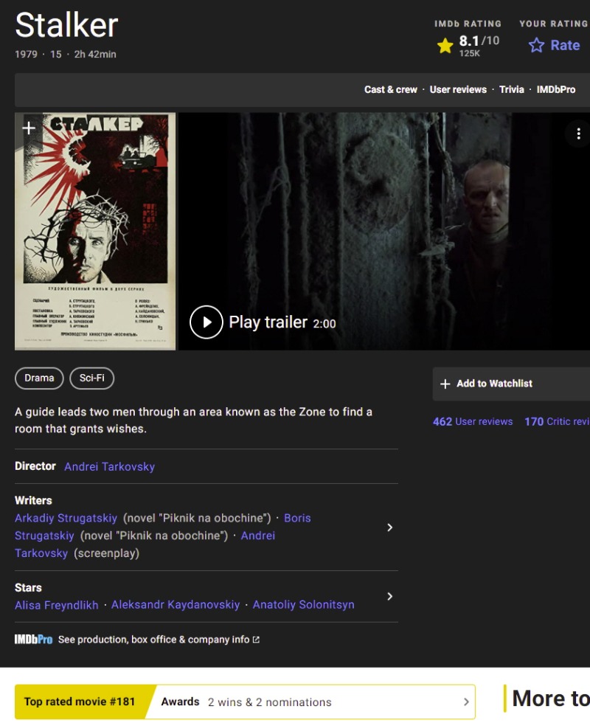
Task: Go to User reviews in top menu
Action: 458,89
